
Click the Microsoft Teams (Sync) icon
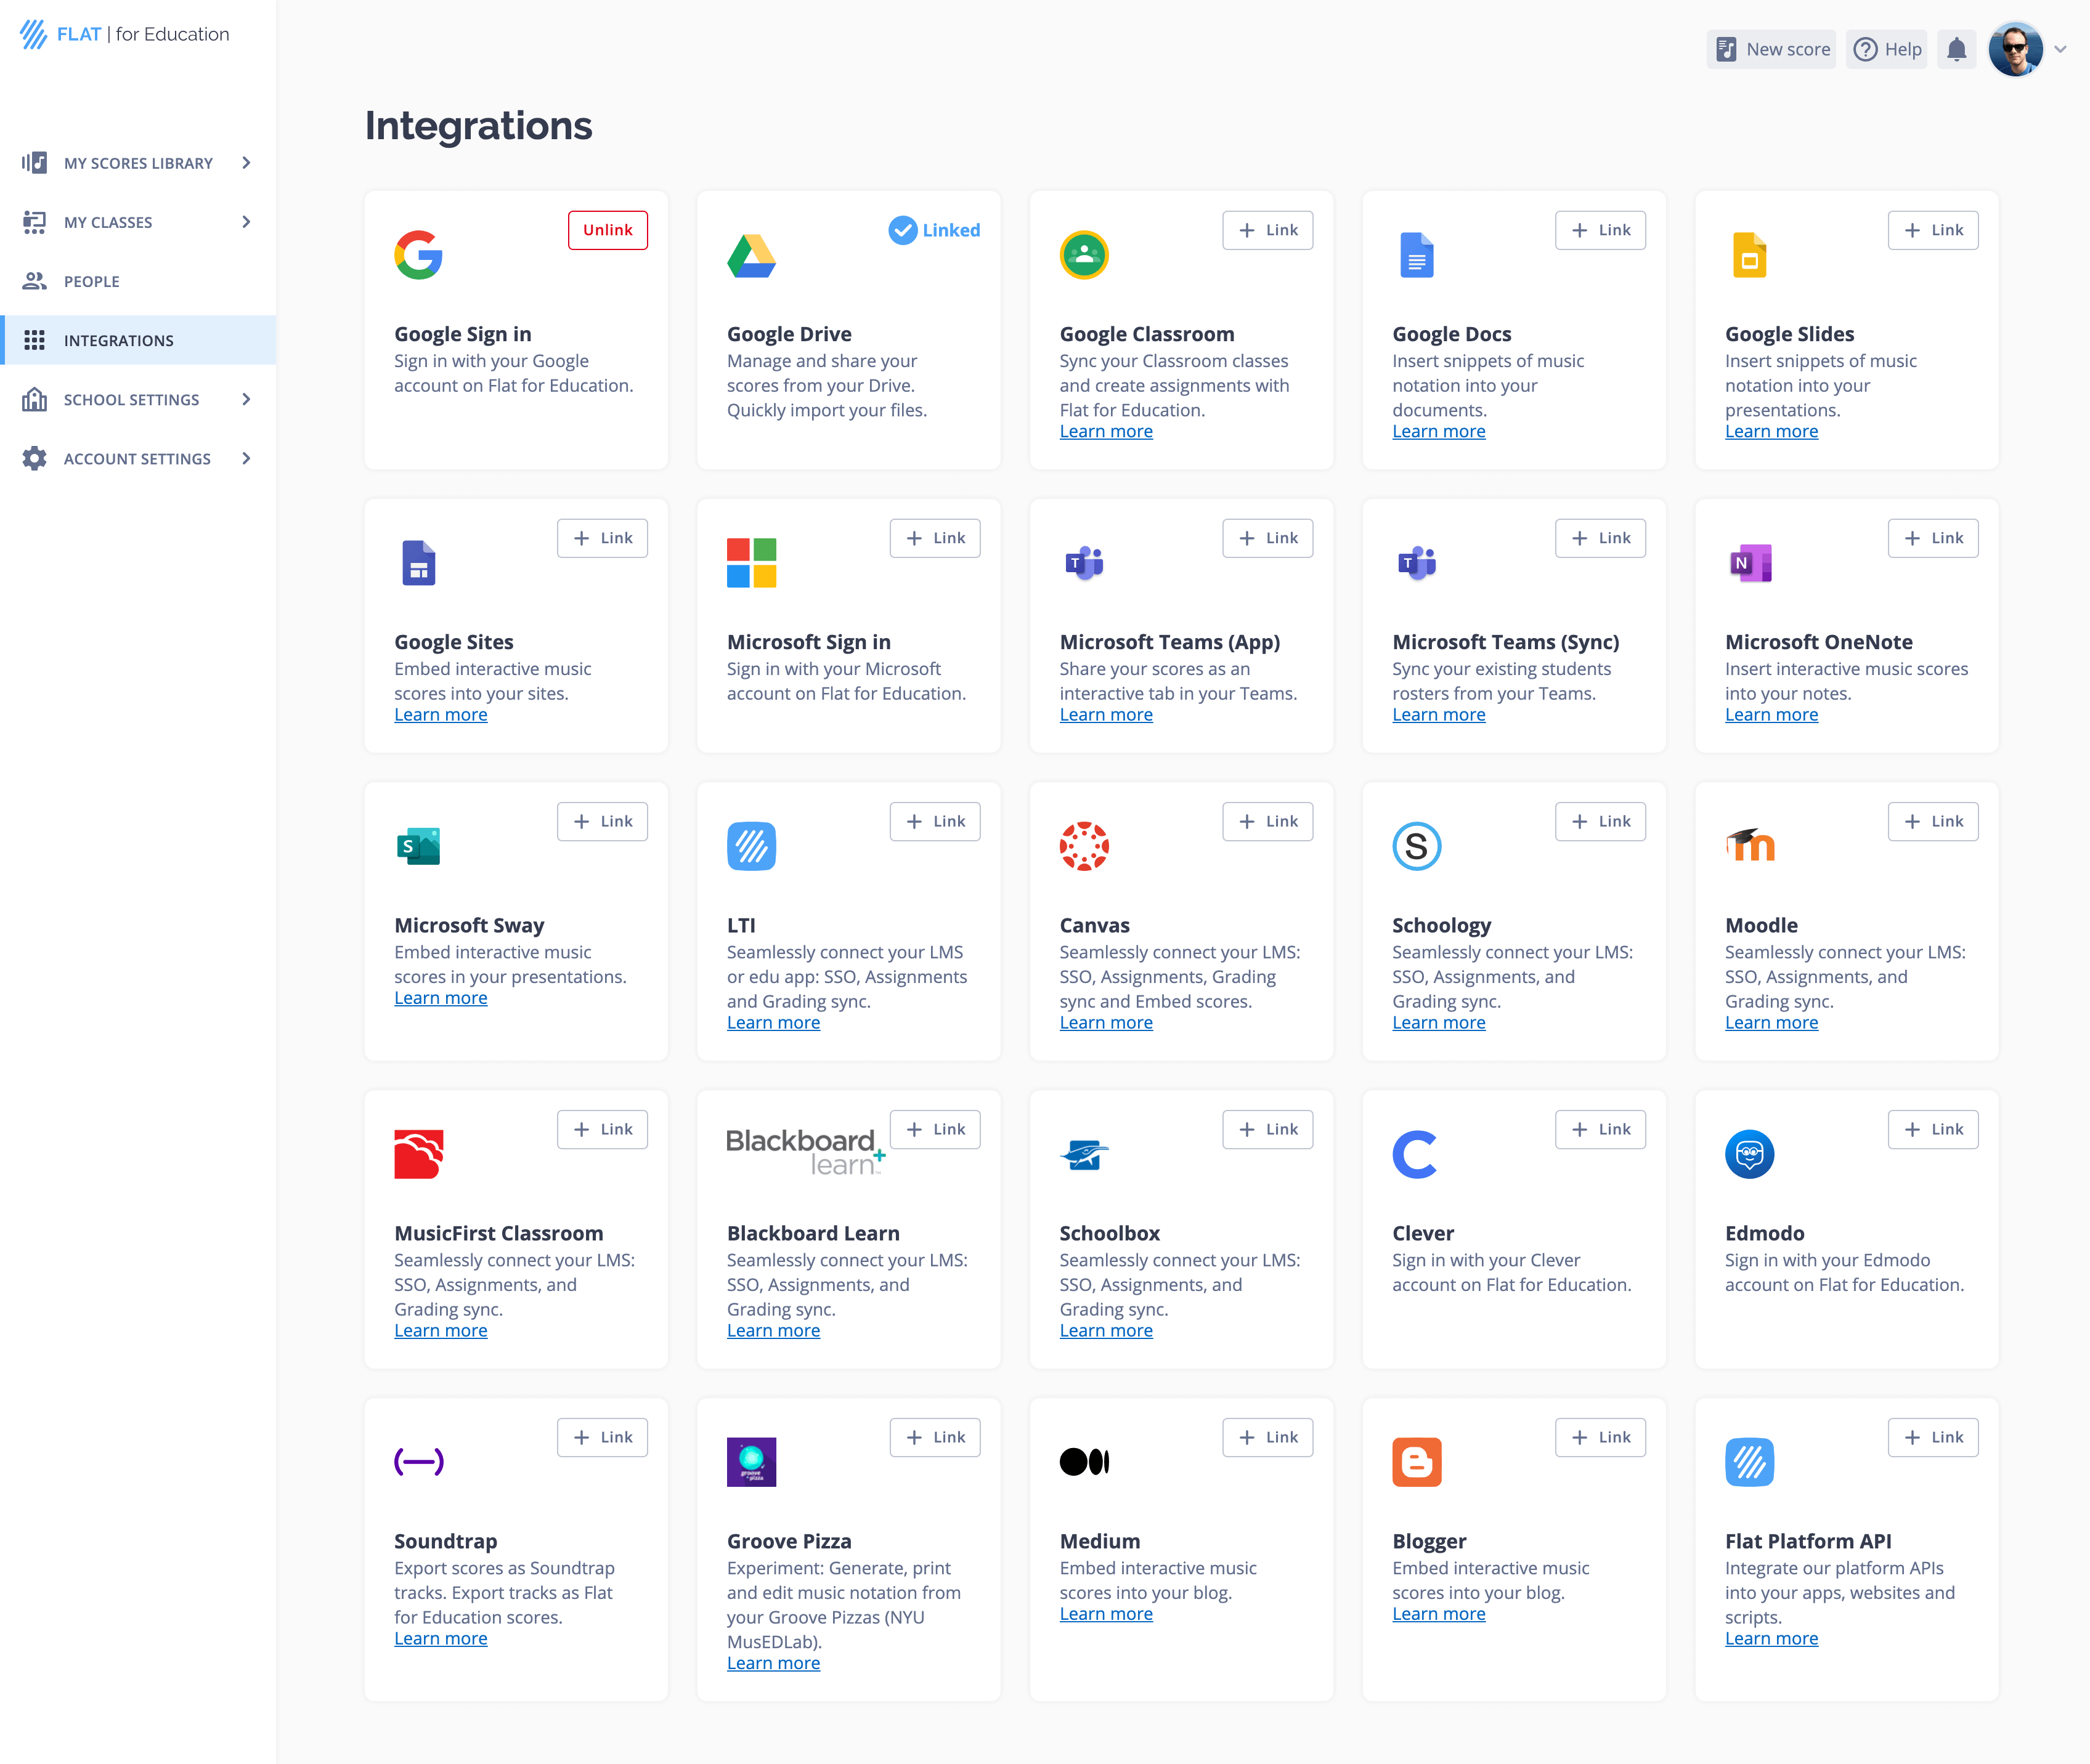click(x=1417, y=563)
